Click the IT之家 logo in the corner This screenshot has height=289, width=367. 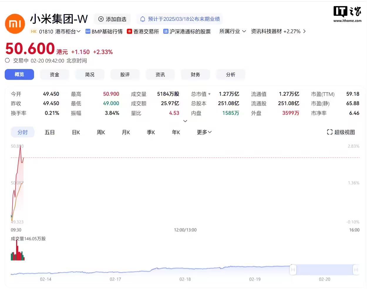347,12
